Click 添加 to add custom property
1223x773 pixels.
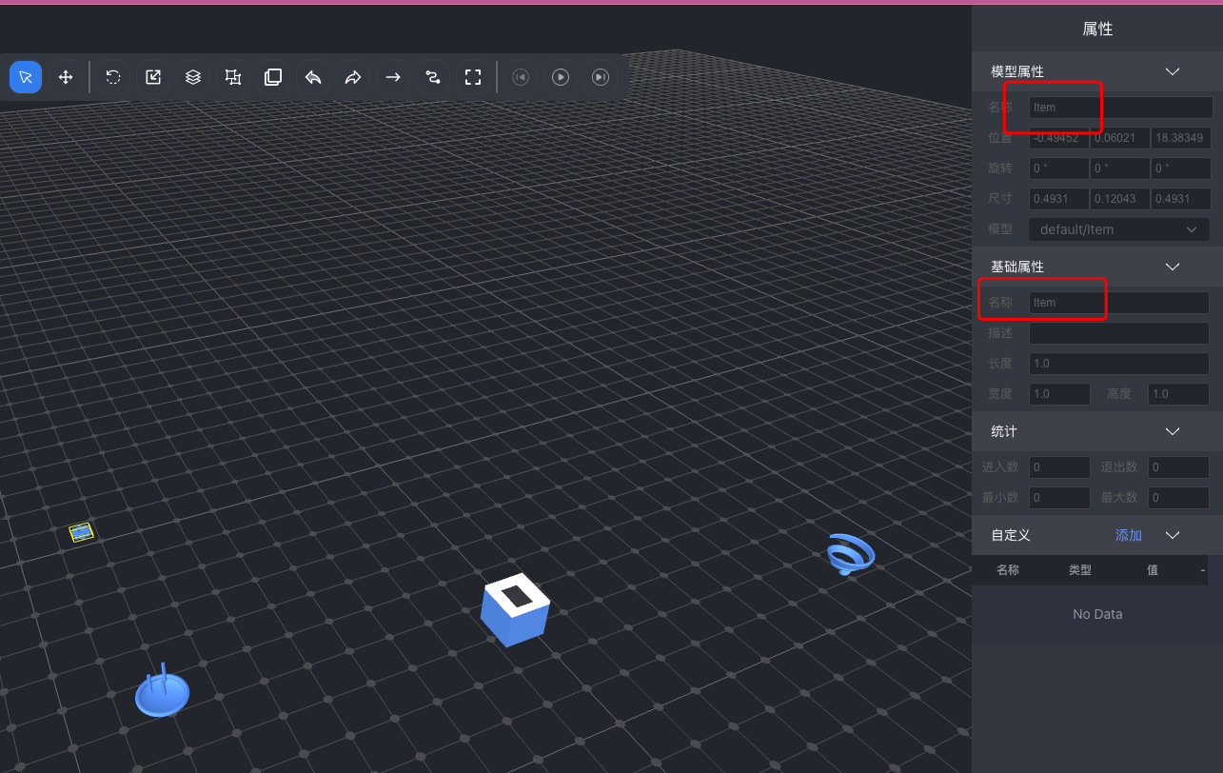[x=1128, y=535]
